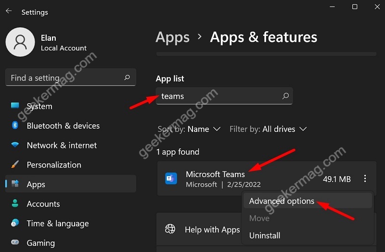Click the App list heading
The height and width of the screenshot is (252, 385).
(170, 79)
